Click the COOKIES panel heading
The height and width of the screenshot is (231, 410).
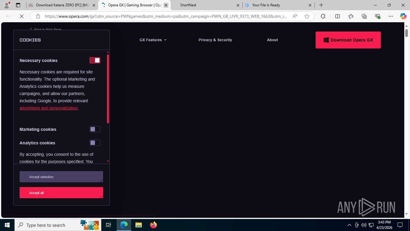[x=30, y=40]
